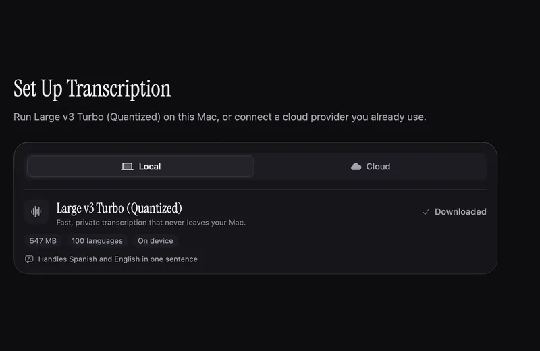
Task: Click the On device chip
Action: coord(155,241)
